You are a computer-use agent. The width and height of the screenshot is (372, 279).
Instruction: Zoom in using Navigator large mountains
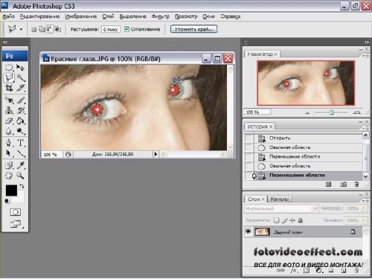point(356,112)
